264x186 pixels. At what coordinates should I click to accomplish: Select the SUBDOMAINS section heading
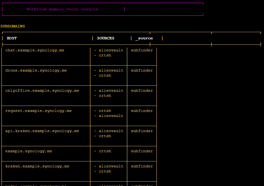[13, 26]
